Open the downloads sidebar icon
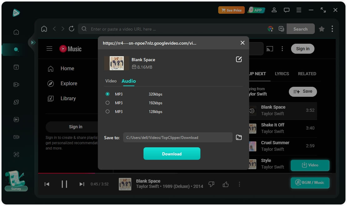This screenshot has height=206, width=347. pyautogui.click(x=16, y=67)
